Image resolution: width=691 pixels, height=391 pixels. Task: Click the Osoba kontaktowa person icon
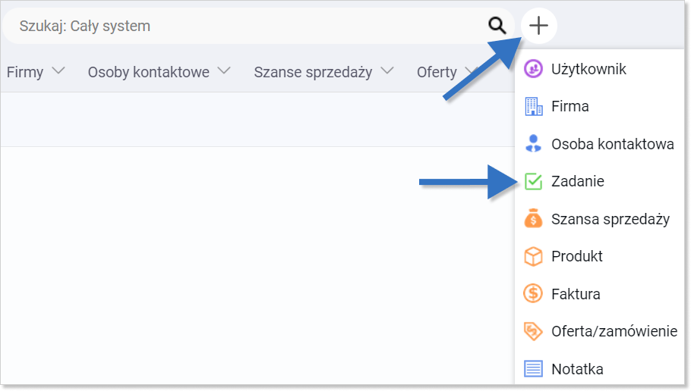click(x=533, y=144)
